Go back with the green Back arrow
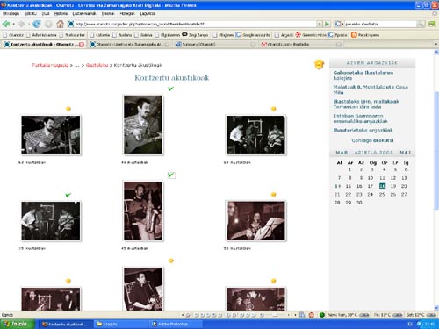This screenshot has height=329, width=439. (6, 24)
